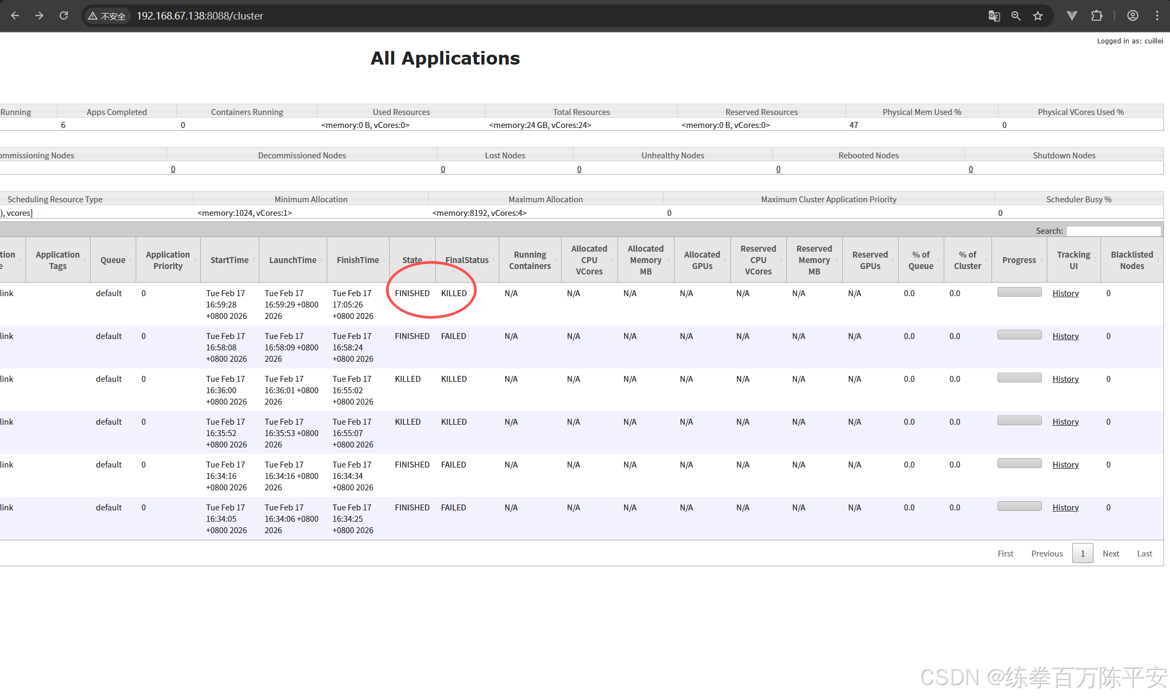The height and width of the screenshot is (697, 1170).
Task: Go to the Next results page
Action: coord(1110,553)
